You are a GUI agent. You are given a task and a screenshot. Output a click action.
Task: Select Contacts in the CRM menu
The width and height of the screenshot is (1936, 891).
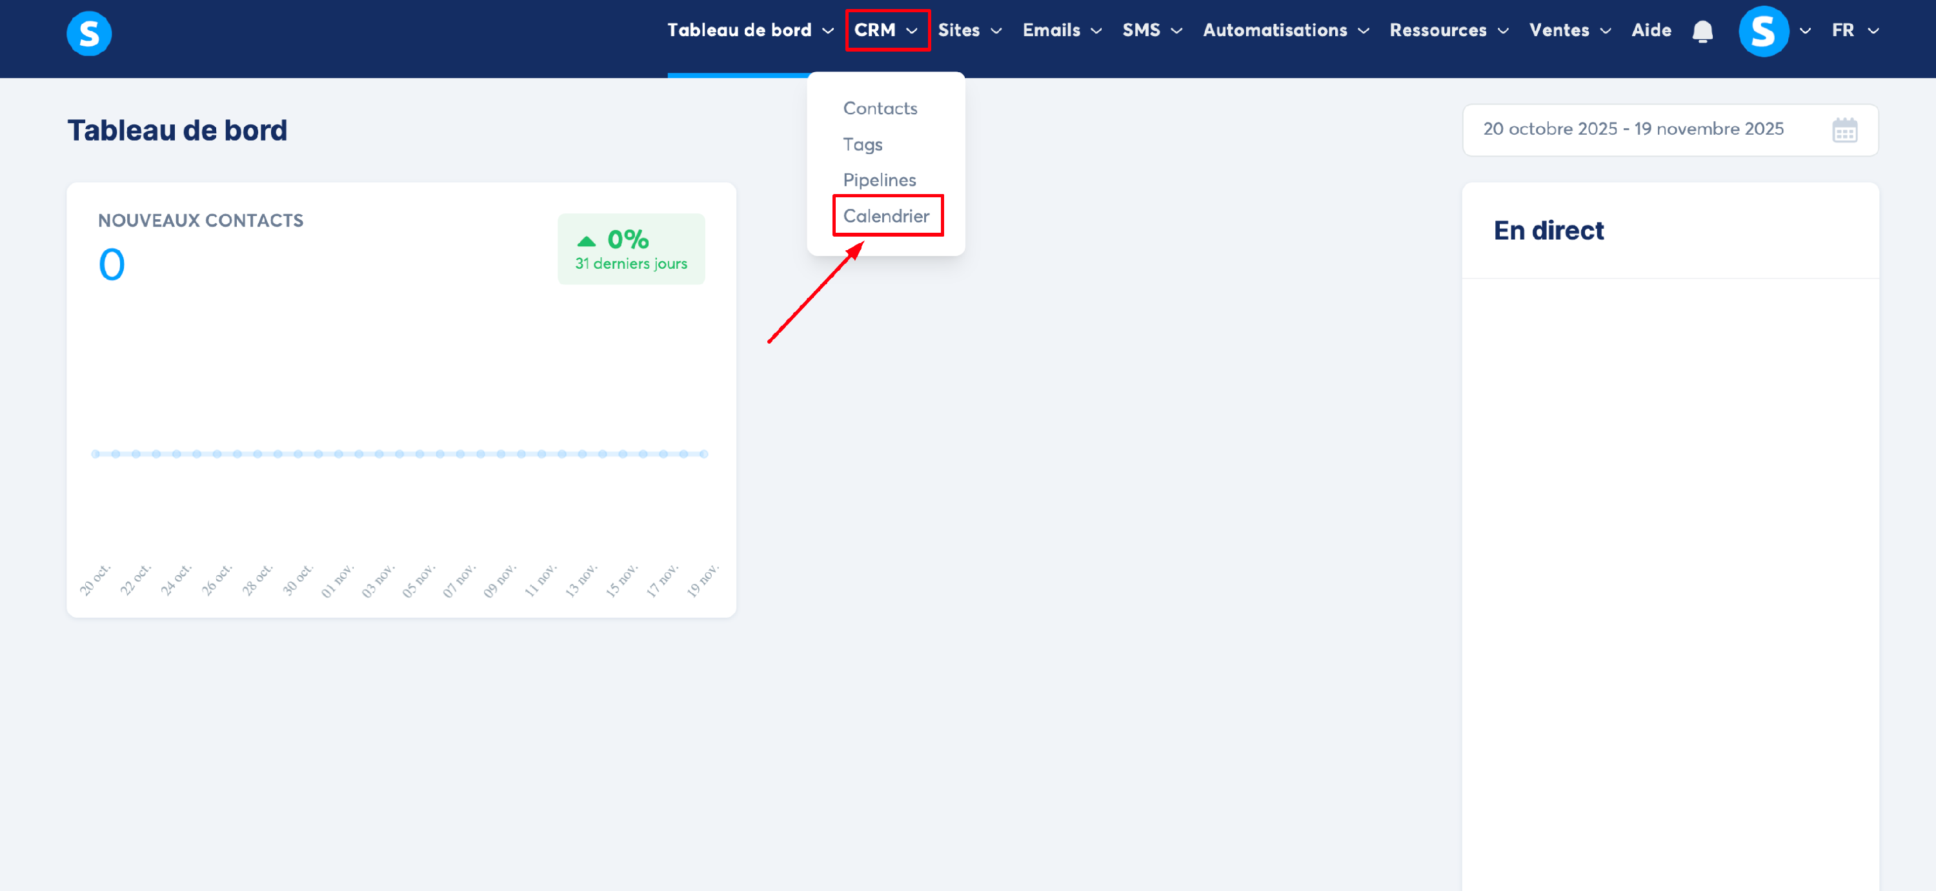tap(880, 109)
